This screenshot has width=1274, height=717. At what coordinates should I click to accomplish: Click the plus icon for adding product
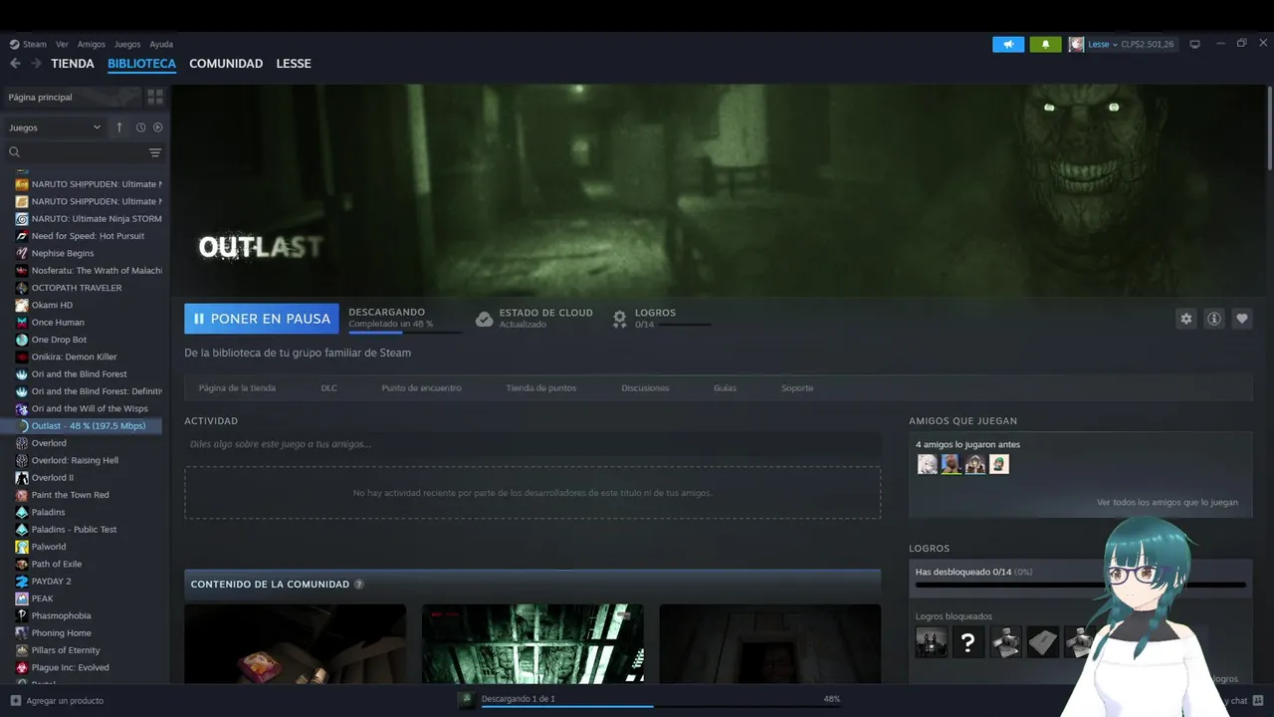click(15, 701)
